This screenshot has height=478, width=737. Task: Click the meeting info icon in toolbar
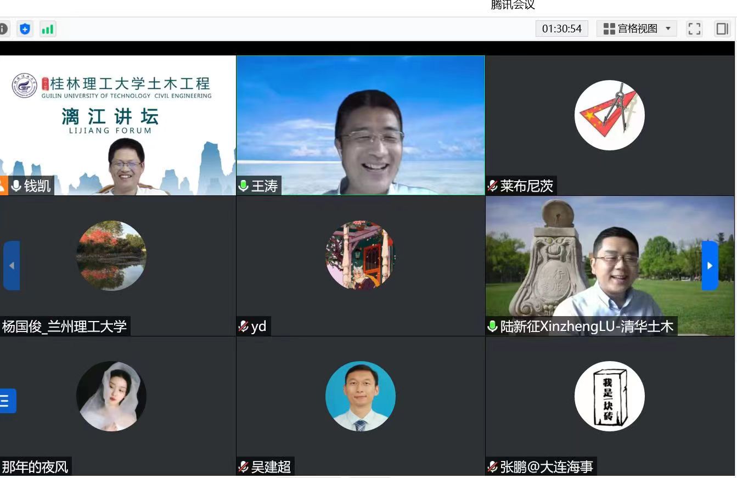pyautogui.click(x=3, y=29)
